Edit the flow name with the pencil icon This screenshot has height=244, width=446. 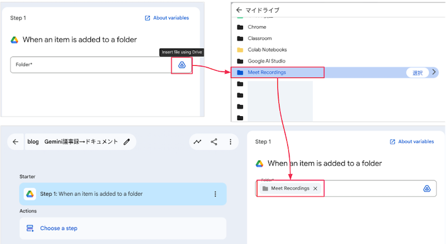(126, 142)
